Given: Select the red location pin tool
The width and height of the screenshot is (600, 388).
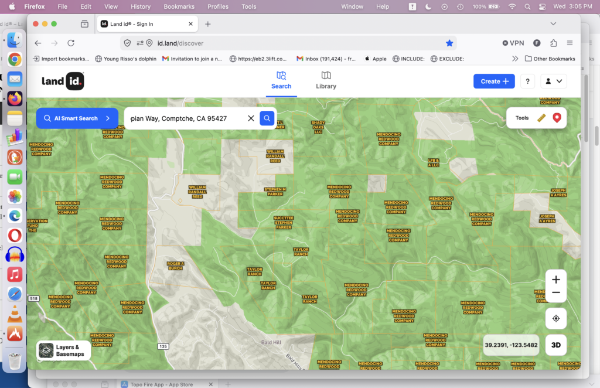Looking at the screenshot, I should [x=557, y=118].
